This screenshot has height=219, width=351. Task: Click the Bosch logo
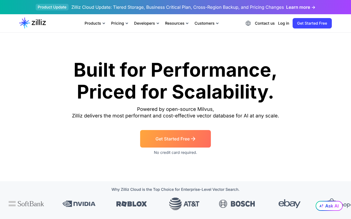pos(237,204)
